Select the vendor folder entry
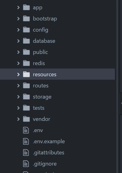122x173 pixels. coord(57,119)
